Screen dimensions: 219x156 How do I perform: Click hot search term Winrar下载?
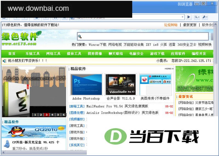(x=97, y=45)
